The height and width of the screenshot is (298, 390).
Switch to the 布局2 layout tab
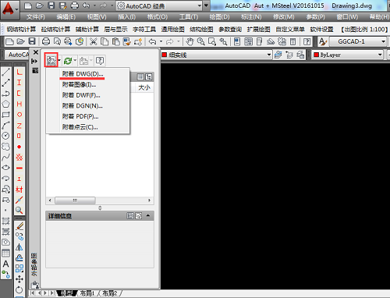[109, 293]
